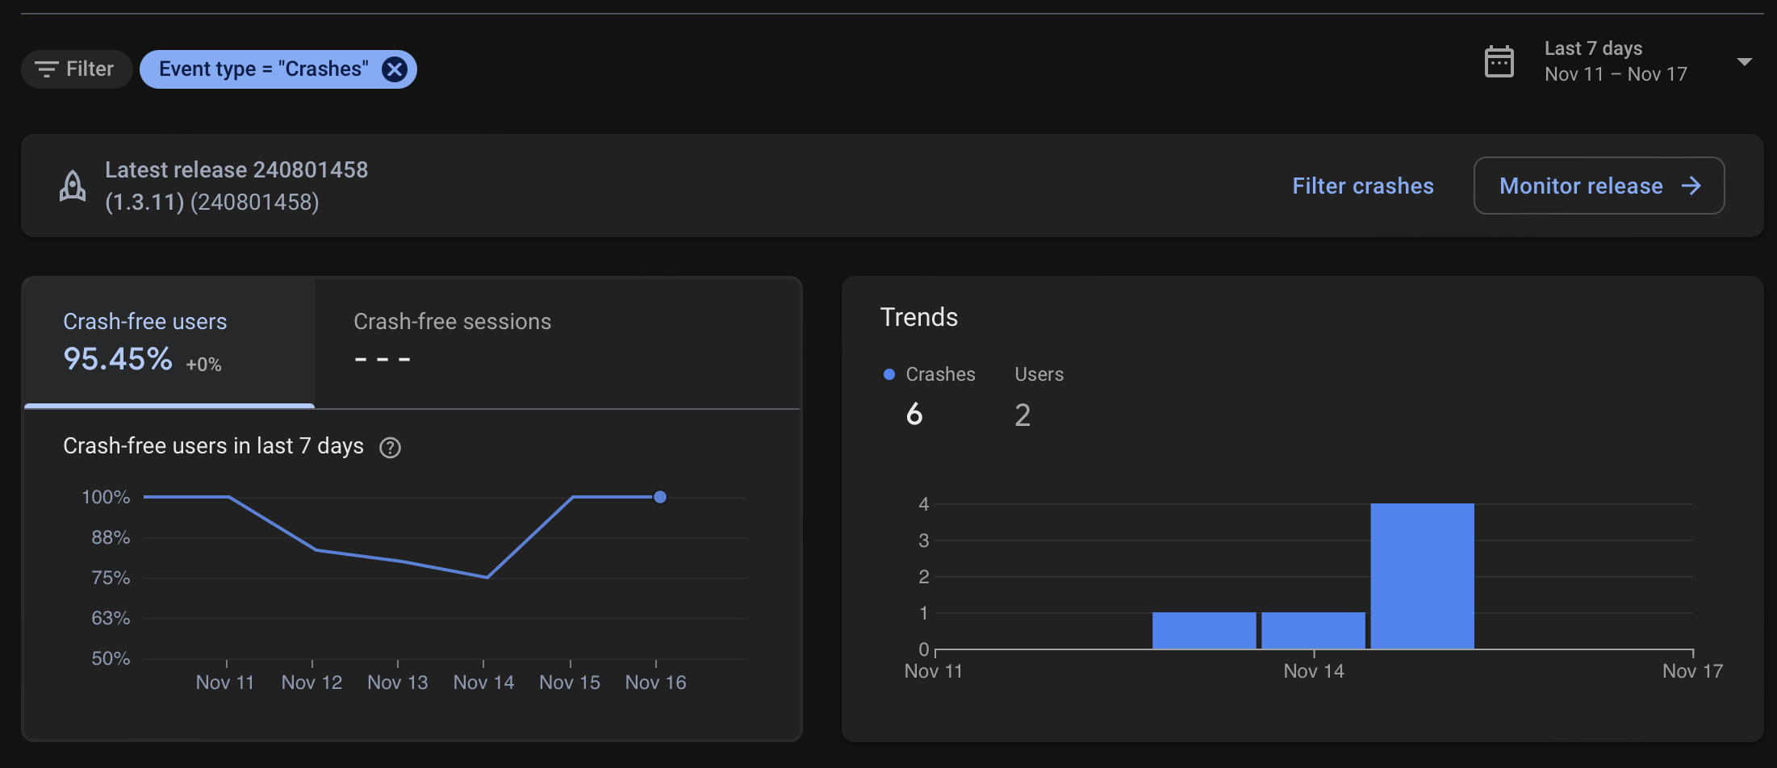
Task: Click the users count 2
Action: 1022,415
